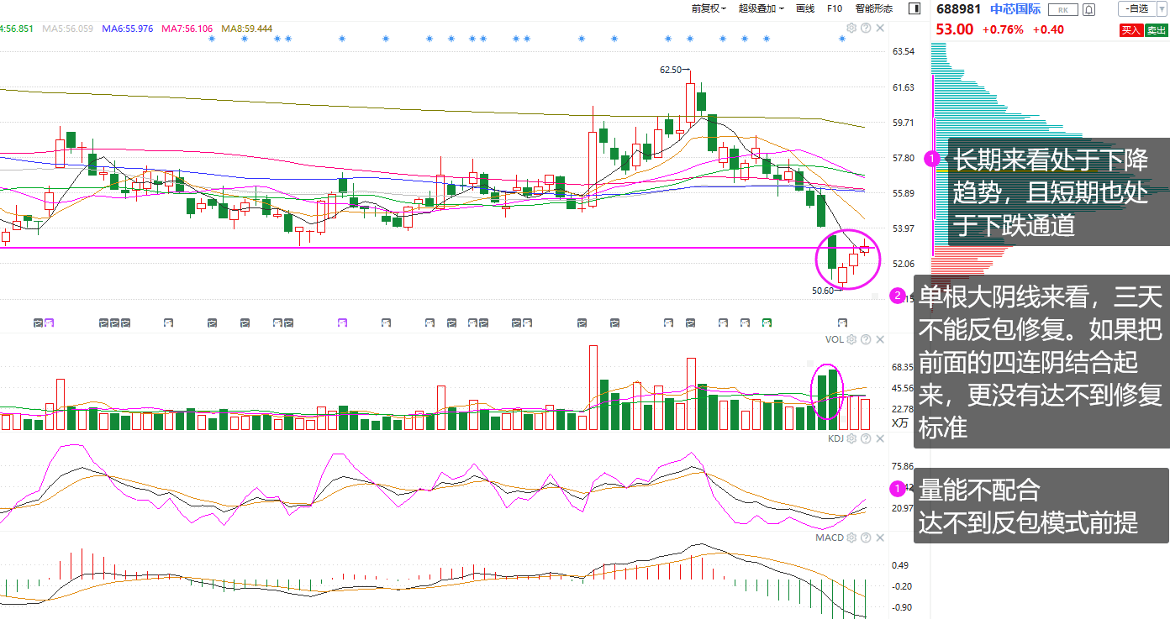The height and width of the screenshot is (619, 1170).
Task: Click the price alert bell icon
Action: click(1089, 9)
